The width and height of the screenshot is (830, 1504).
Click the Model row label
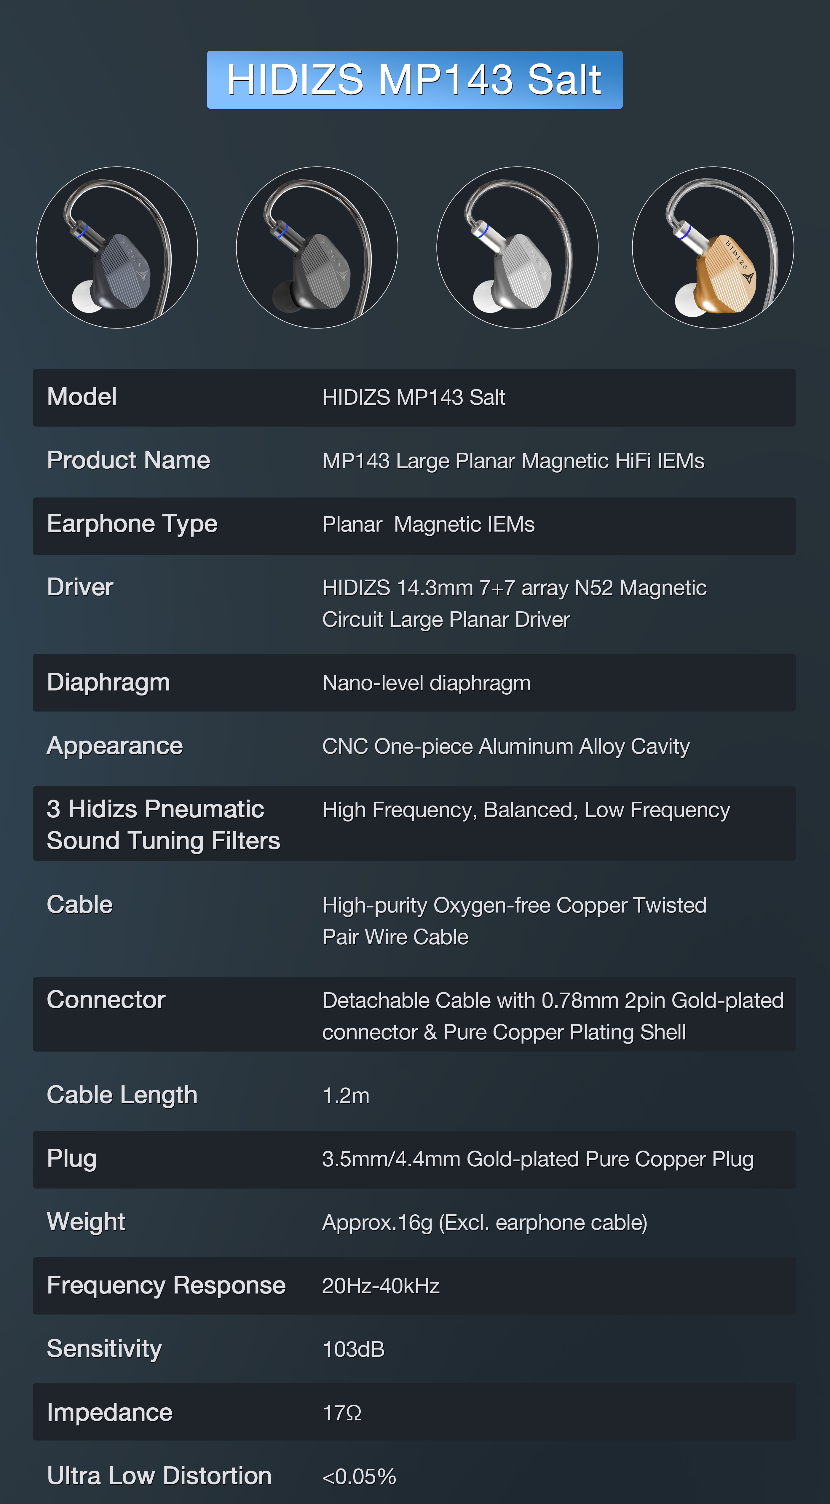point(82,397)
